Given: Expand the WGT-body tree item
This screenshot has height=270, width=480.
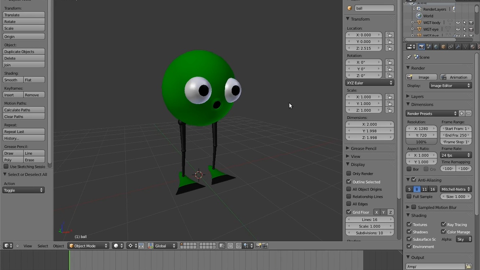Looking at the screenshot, I should pos(412,23).
